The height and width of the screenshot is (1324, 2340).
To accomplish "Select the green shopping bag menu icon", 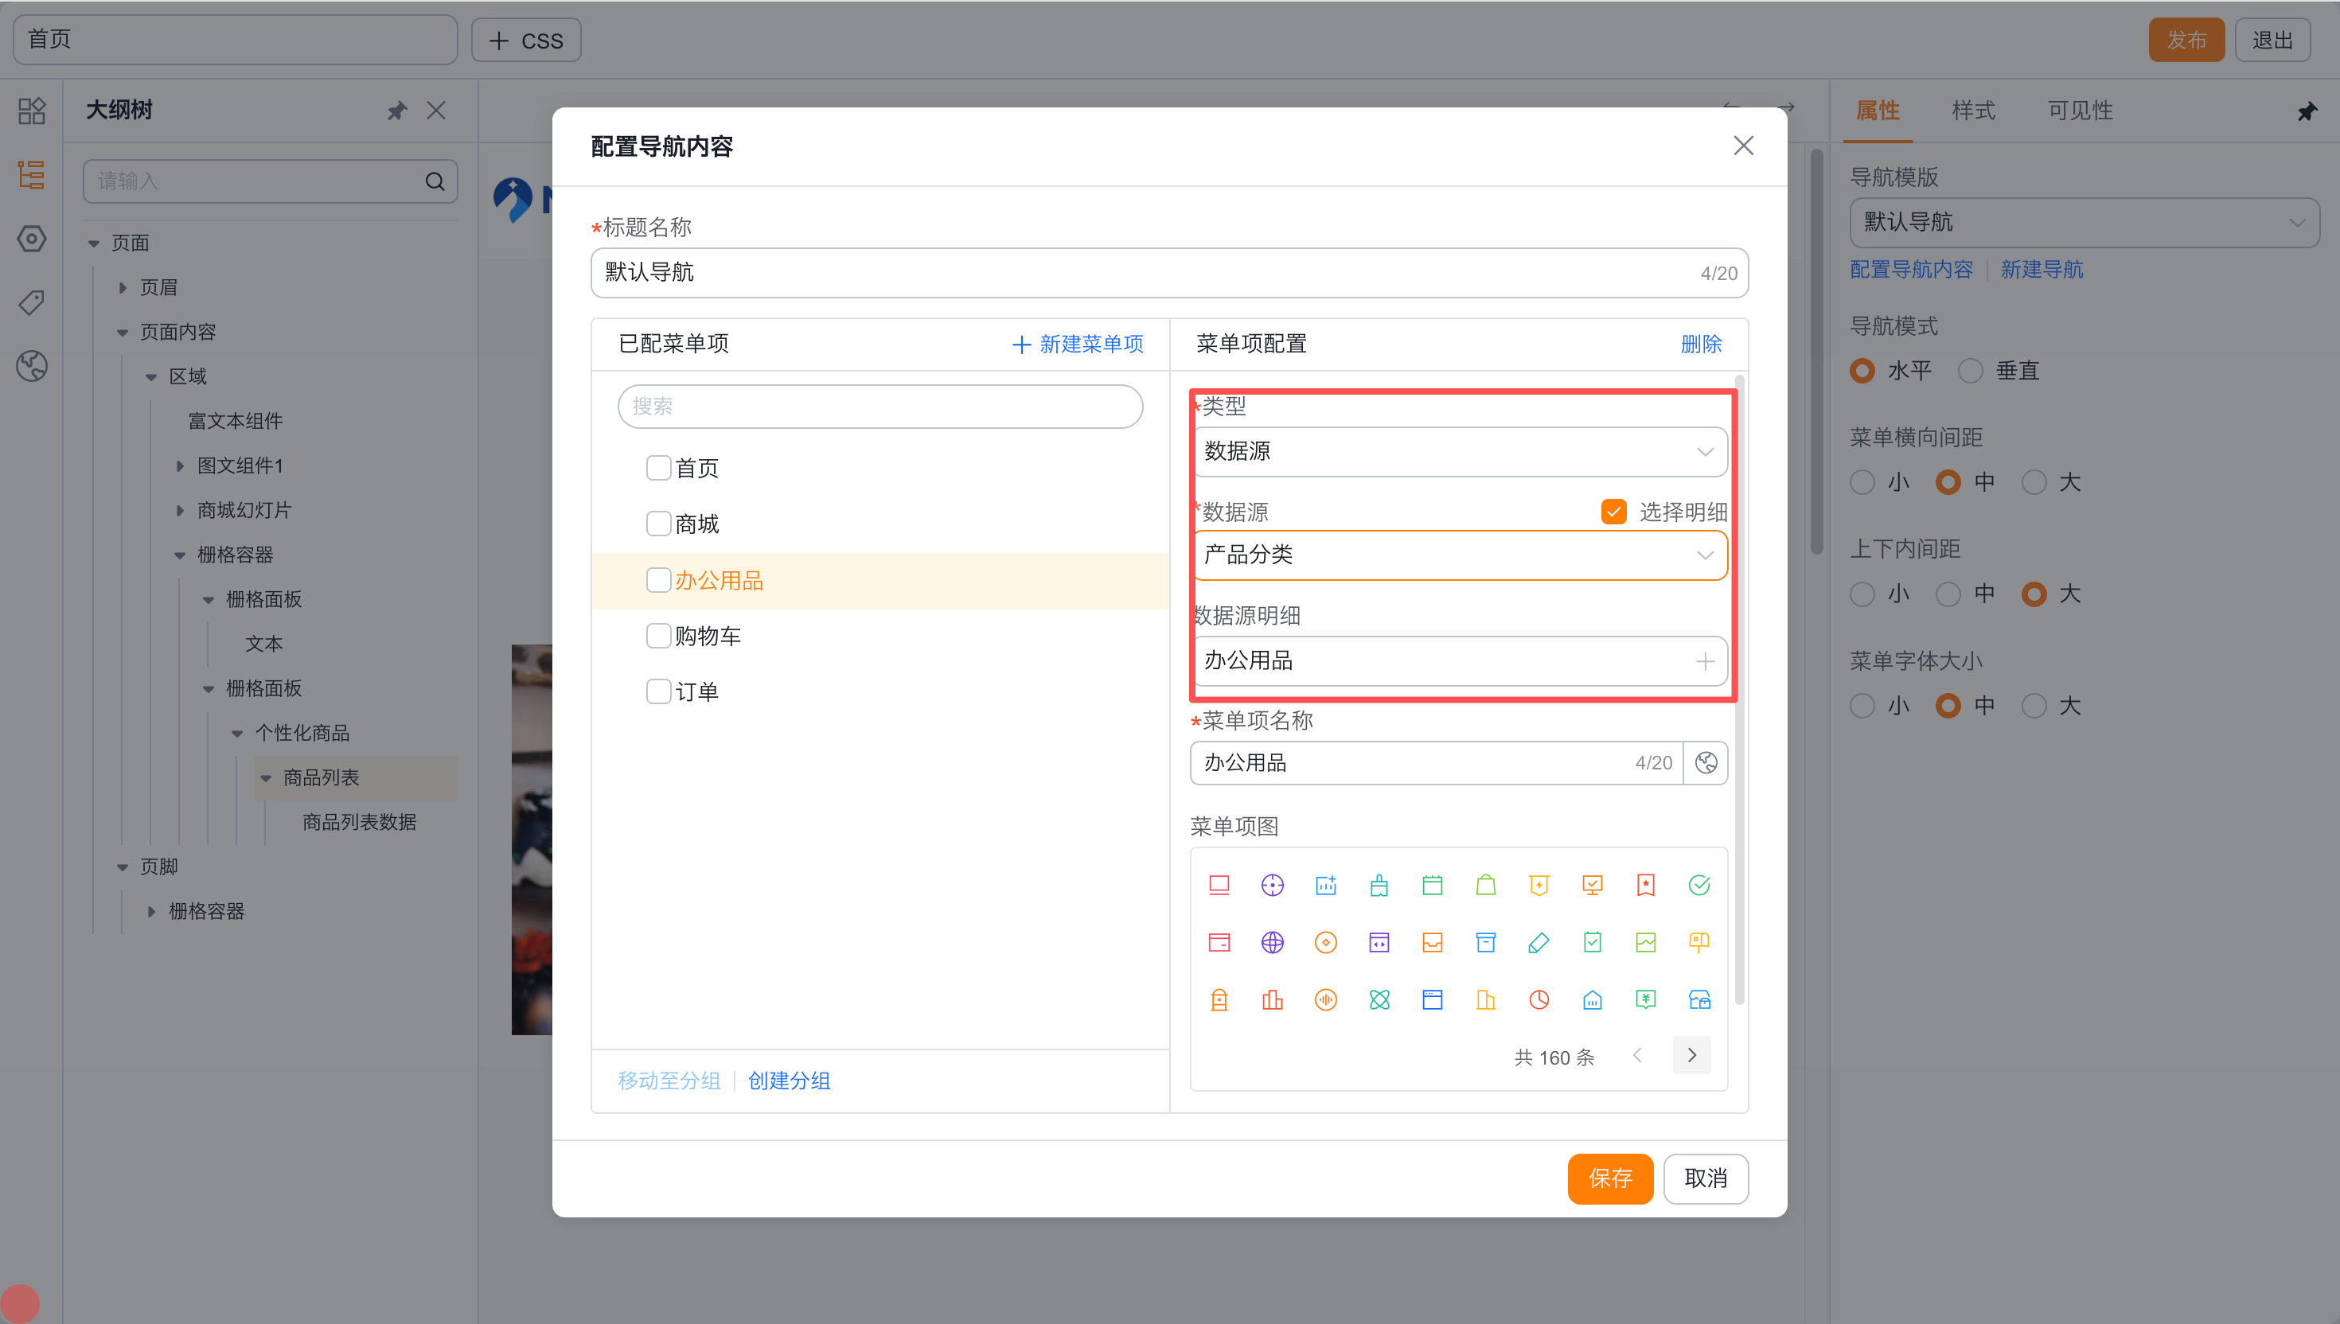I will coord(1485,885).
